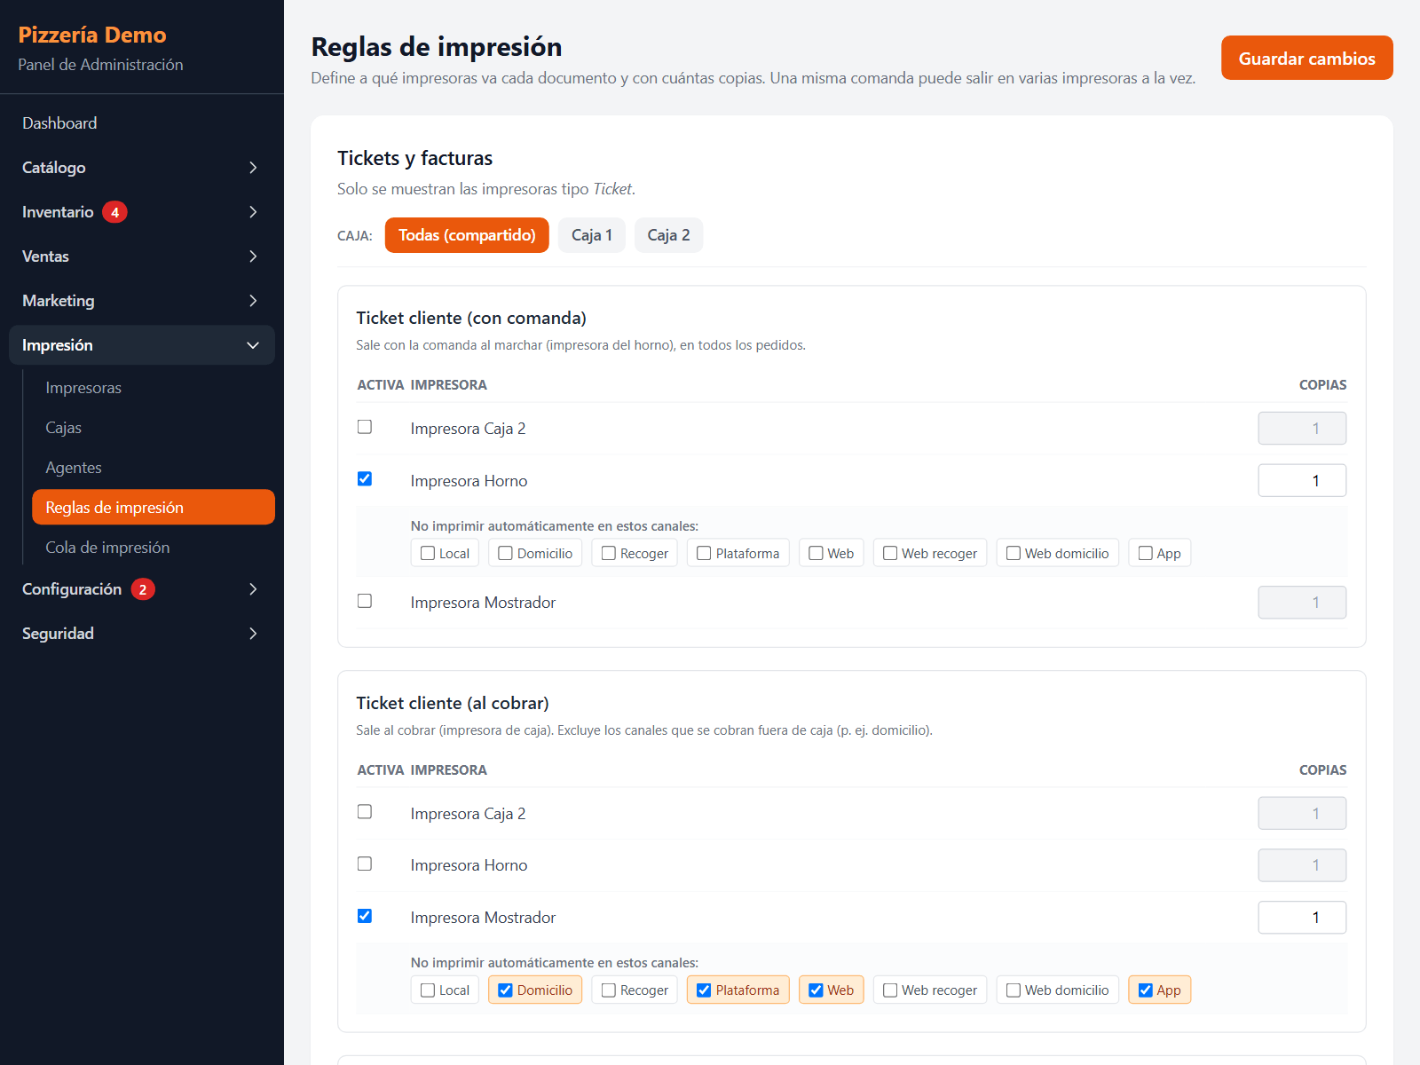The height and width of the screenshot is (1065, 1420).
Task: Enable Impresora Mostrador for con comanda ticket
Action: tap(365, 601)
